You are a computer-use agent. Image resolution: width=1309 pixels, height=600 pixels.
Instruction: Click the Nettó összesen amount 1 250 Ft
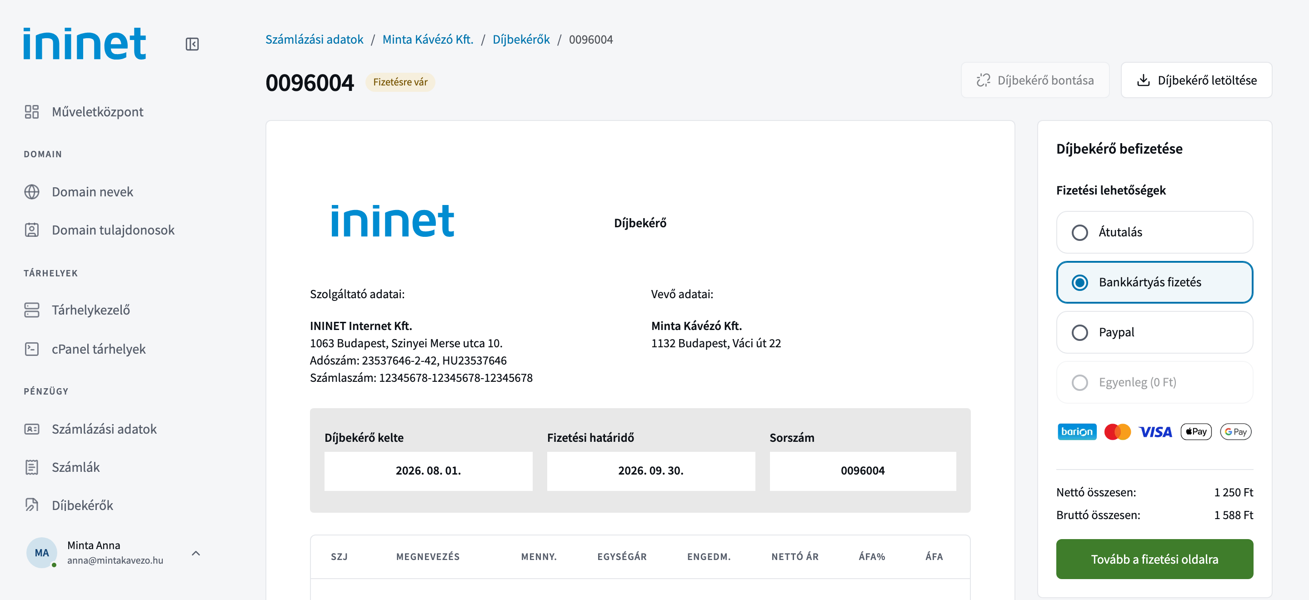[1234, 492]
